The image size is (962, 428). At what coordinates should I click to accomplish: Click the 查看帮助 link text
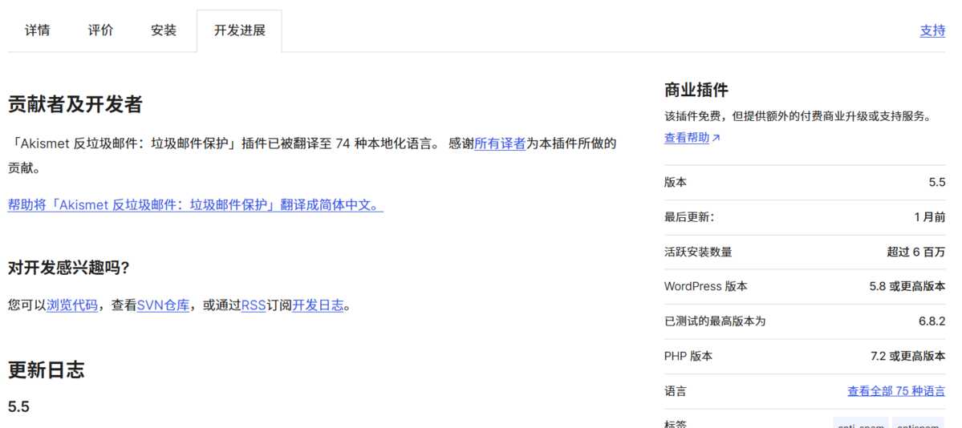coord(687,138)
